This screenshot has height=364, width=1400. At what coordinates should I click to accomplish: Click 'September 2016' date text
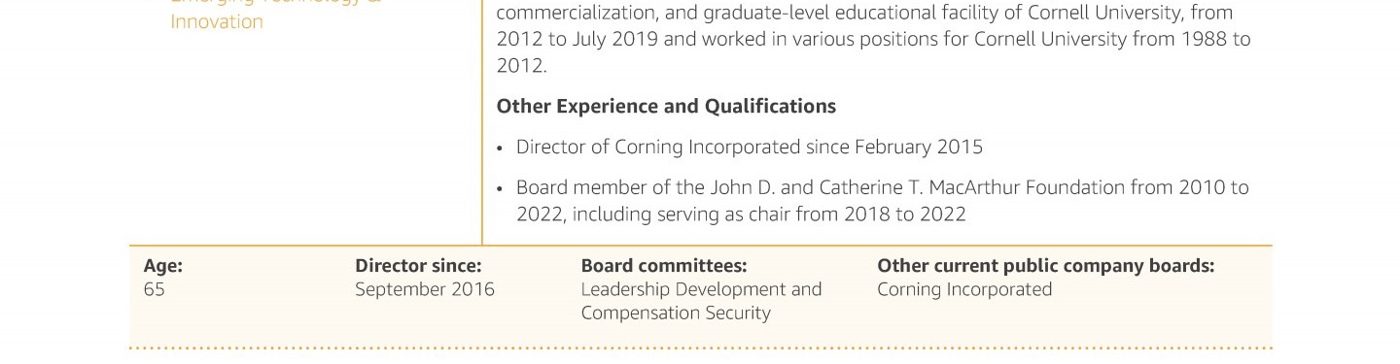(425, 289)
